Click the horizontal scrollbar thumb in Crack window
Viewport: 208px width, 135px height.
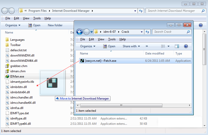click(121, 105)
